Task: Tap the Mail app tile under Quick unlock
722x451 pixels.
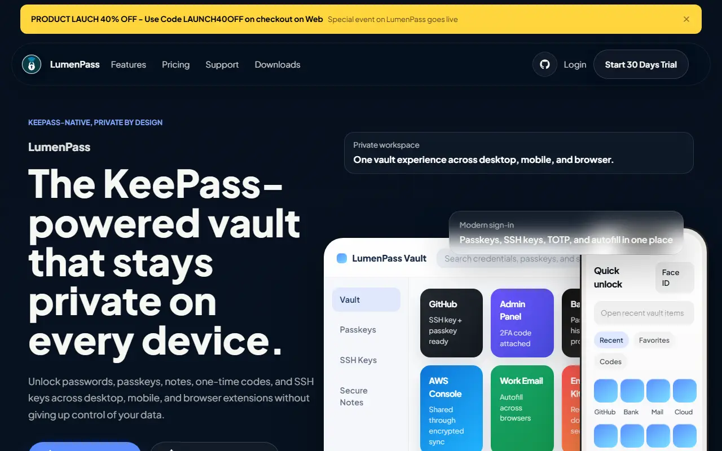Action: 658,391
